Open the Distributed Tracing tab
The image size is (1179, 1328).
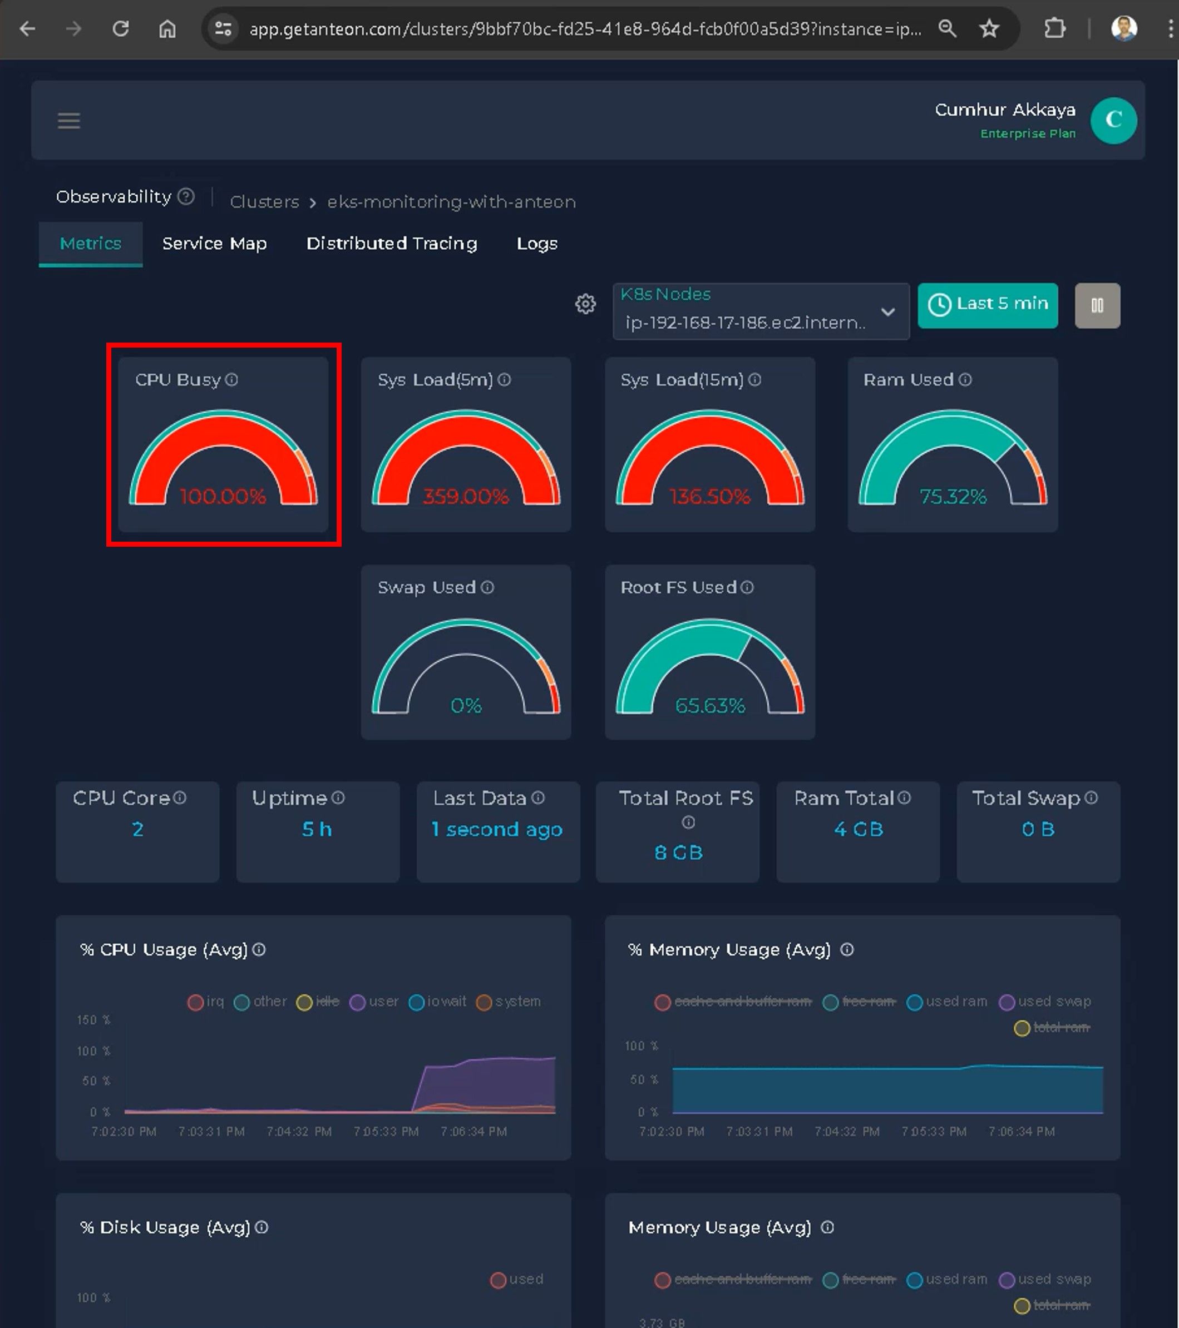click(x=391, y=244)
